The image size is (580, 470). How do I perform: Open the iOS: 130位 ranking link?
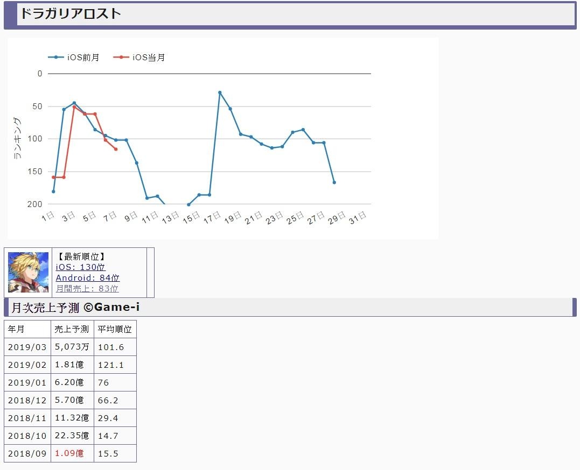tap(81, 267)
